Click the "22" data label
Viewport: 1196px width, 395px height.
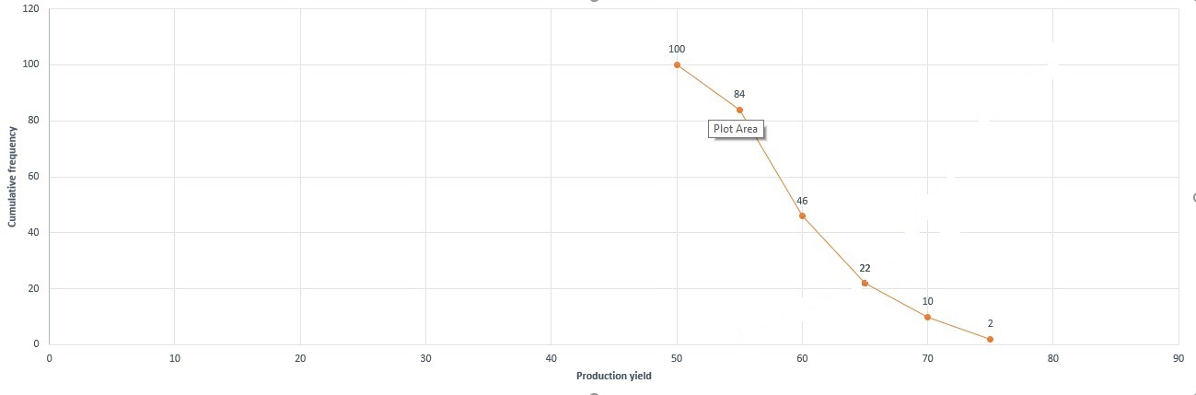coord(865,267)
